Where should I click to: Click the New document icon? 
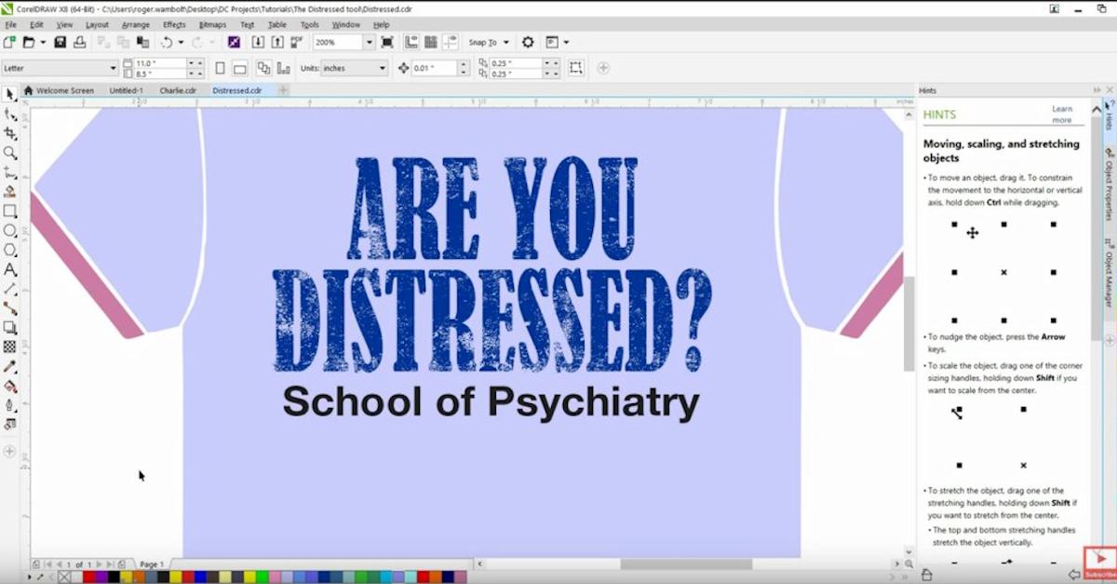[9, 43]
